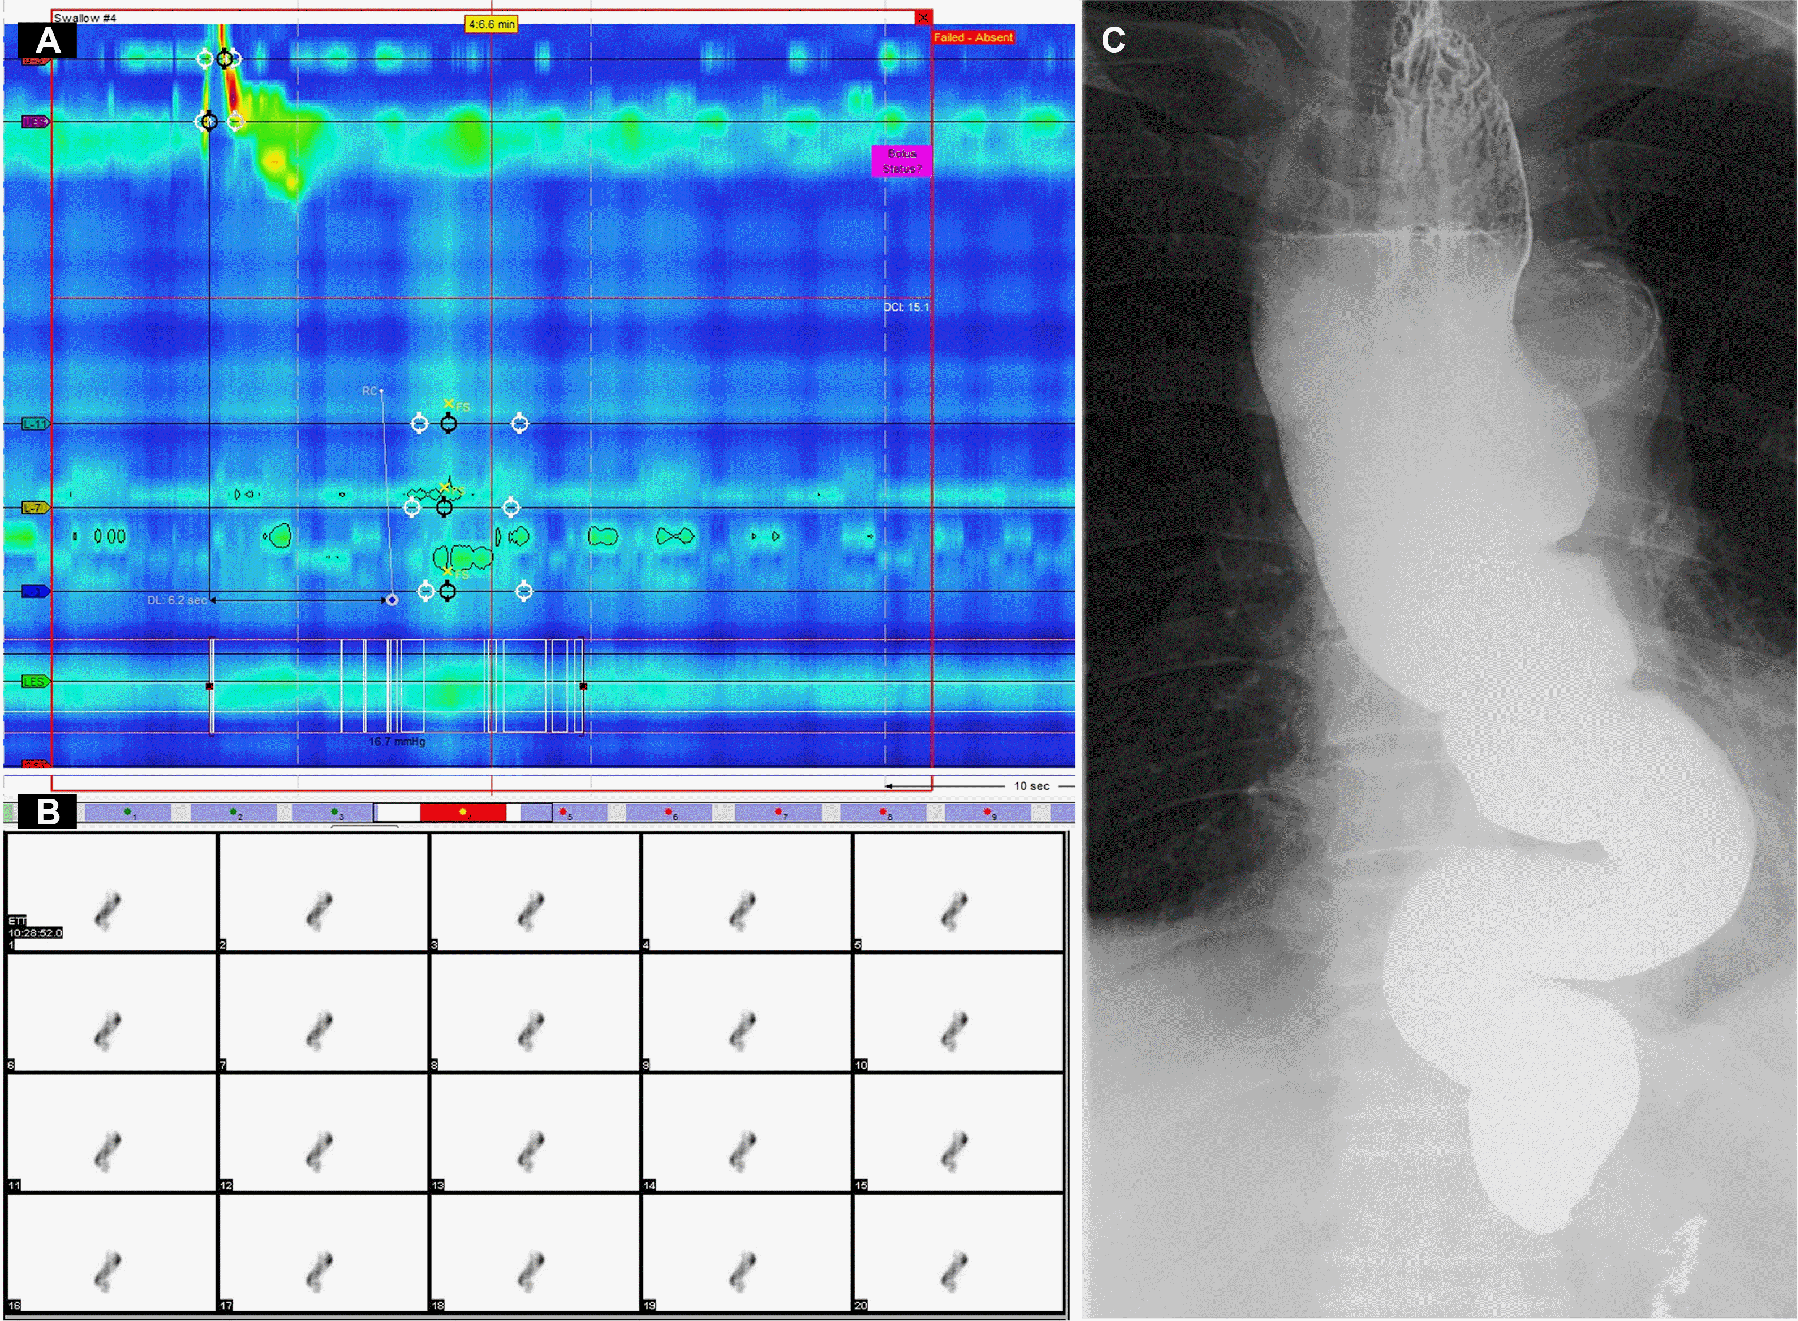Select the Swallow #4 title text
The width and height of the screenshot is (1798, 1321).
(85, 18)
